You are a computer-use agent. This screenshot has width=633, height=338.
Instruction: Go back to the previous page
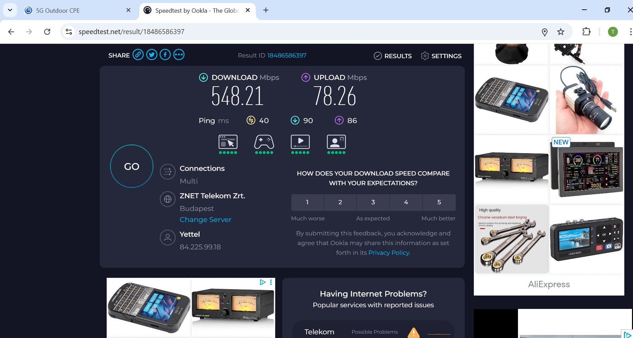pos(11,32)
